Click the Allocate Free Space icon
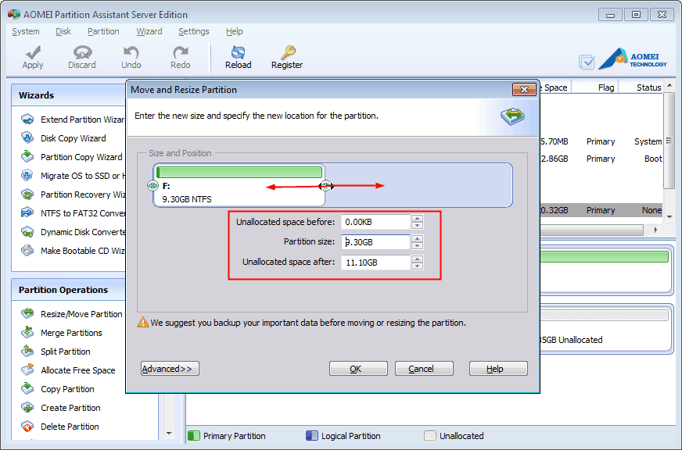Viewport: 682px width, 450px height. click(27, 370)
